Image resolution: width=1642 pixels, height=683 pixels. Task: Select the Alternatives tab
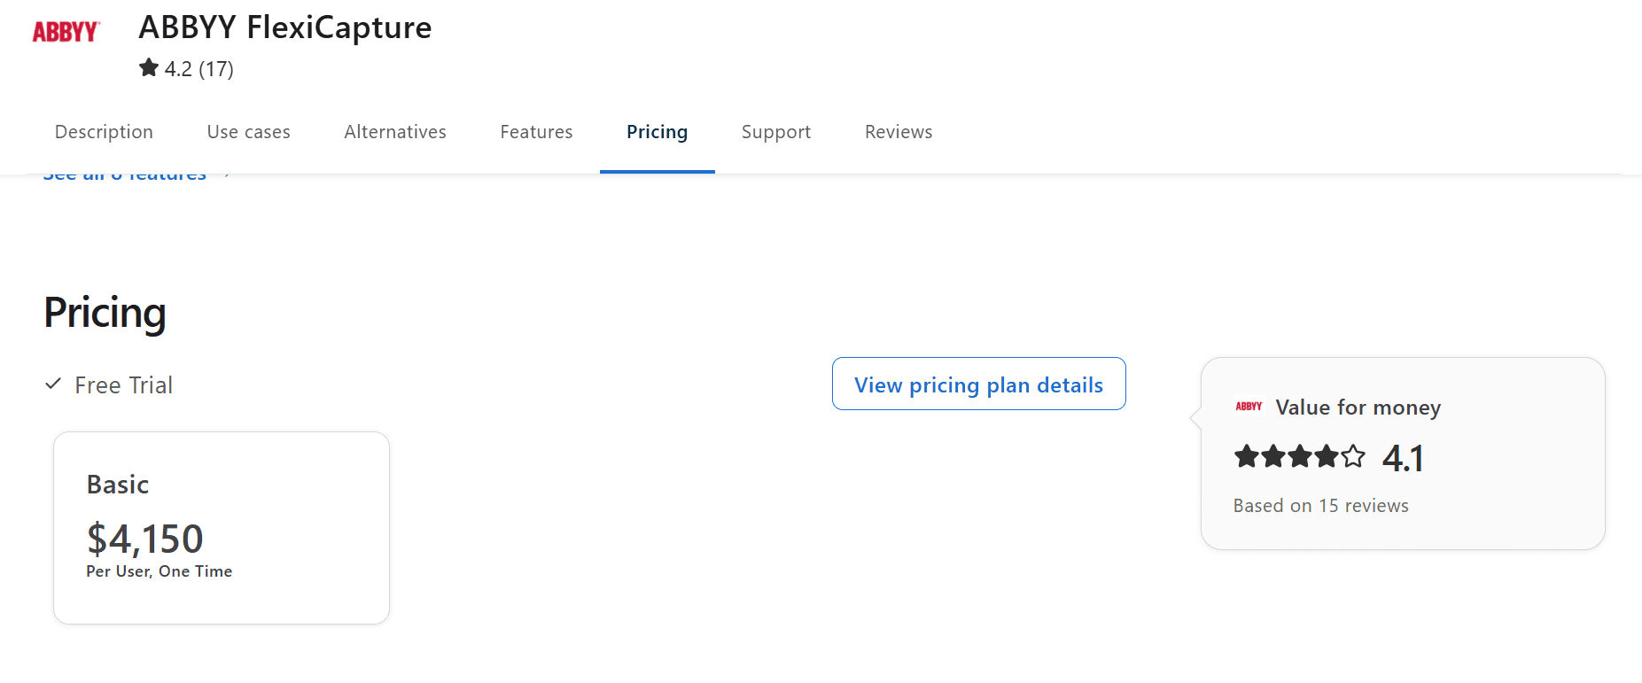394,131
